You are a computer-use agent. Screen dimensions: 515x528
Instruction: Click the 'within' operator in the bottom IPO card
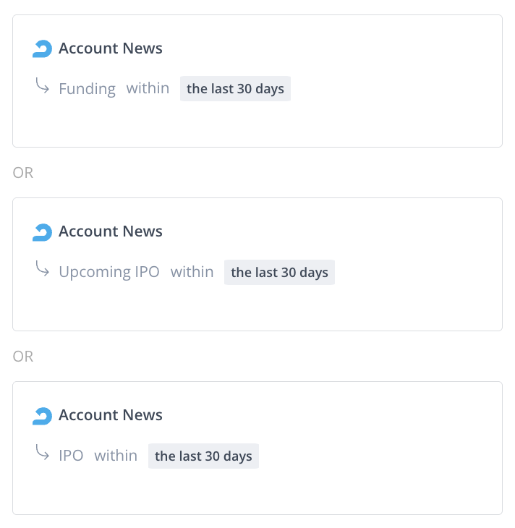[x=116, y=456]
